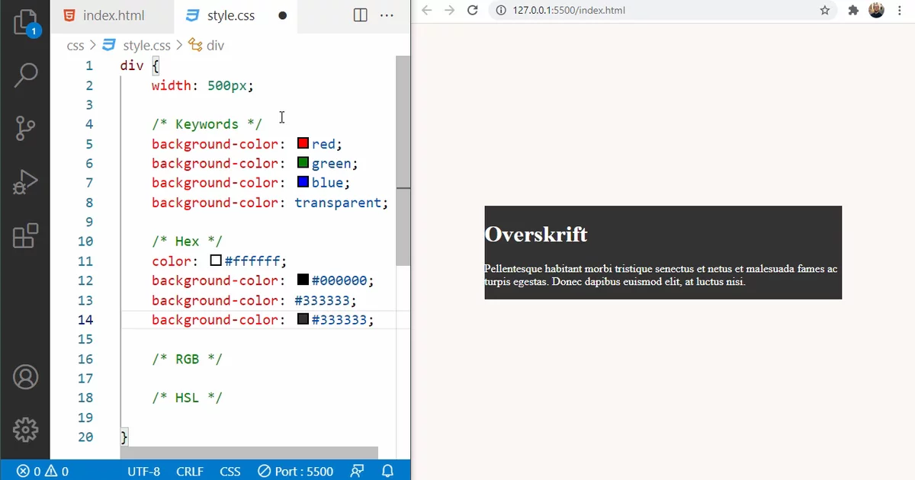
Task: View site information icon in address bar
Action: click(501, 11)
